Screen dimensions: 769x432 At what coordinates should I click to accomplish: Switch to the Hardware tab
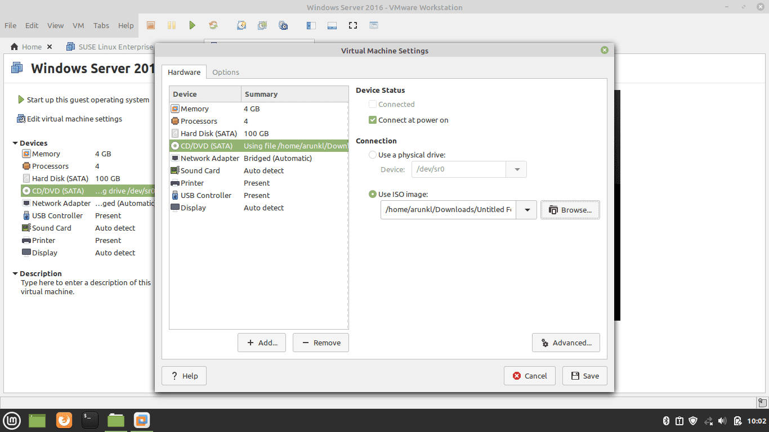click(184, 72)
